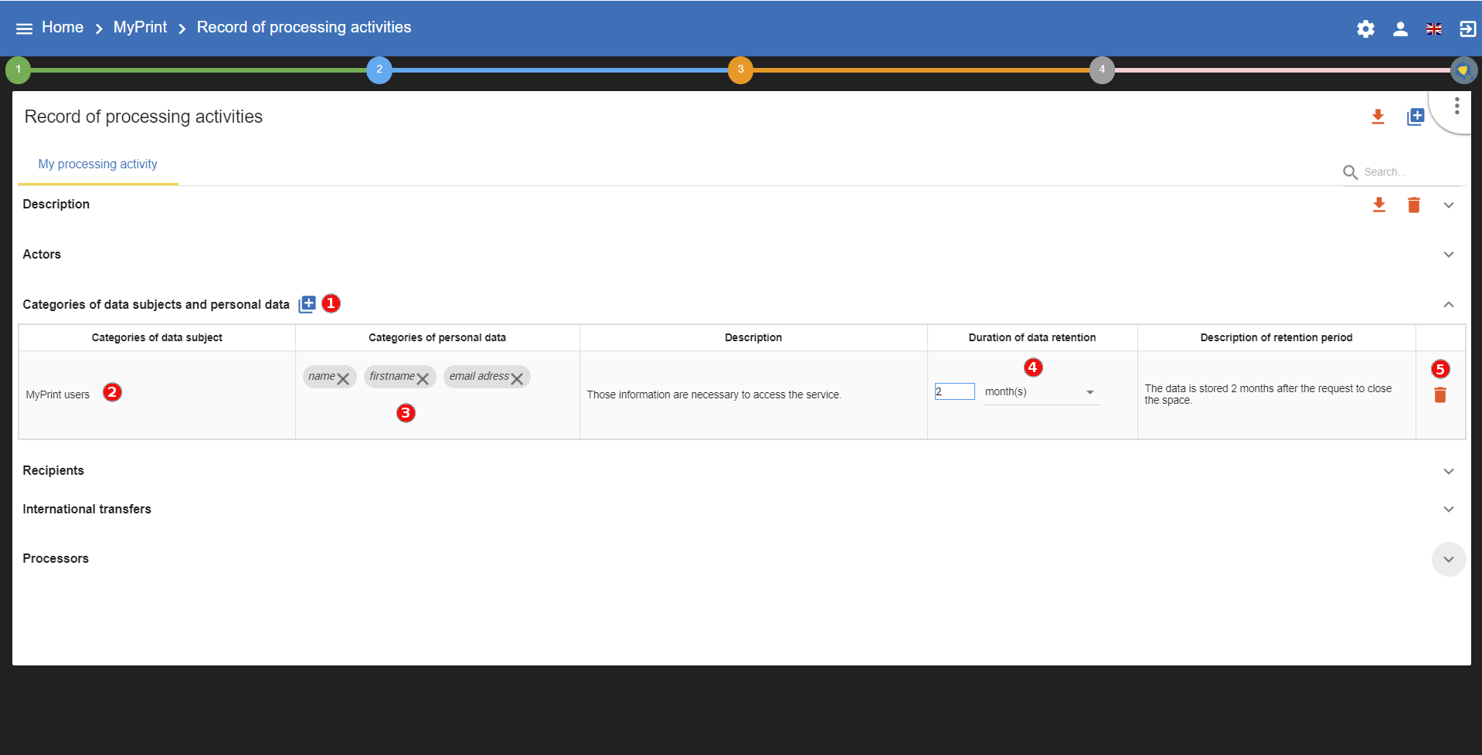Remove the 'email adress' chip
Image resolution: width=1482 pixels, height=755 pixels.
pos(517,378)
